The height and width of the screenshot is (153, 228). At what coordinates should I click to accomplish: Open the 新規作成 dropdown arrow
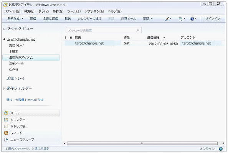22,19
